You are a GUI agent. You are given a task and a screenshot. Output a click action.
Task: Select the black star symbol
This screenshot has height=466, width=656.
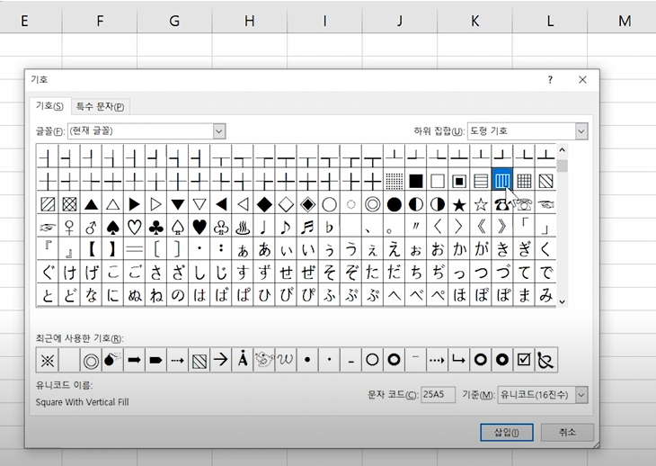click(x=459, y=205)
